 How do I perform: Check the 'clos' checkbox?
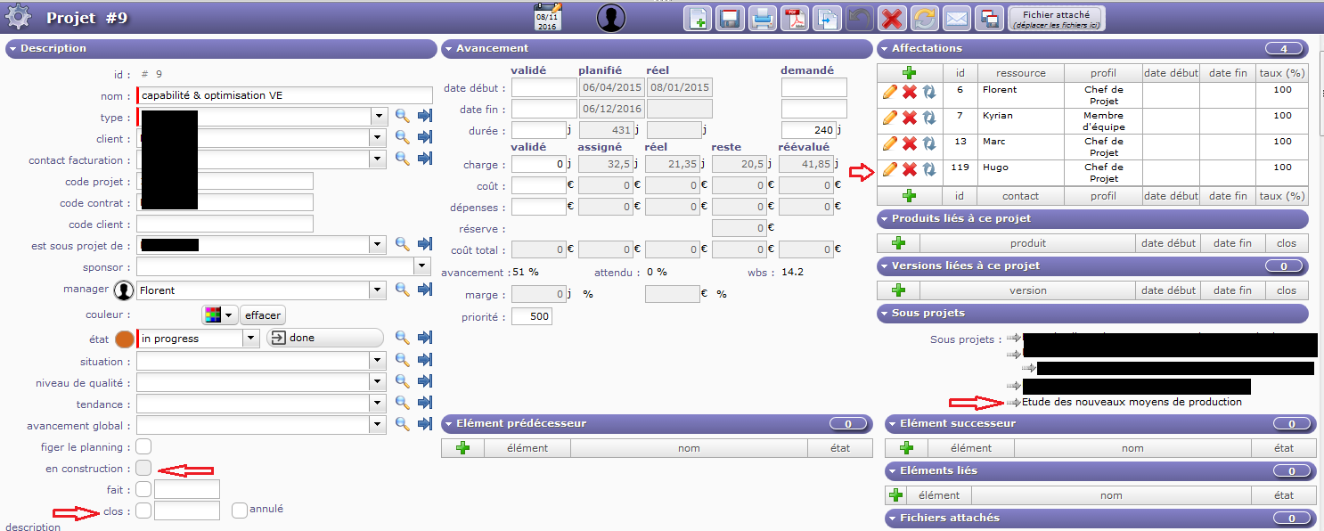pos(143,511)
